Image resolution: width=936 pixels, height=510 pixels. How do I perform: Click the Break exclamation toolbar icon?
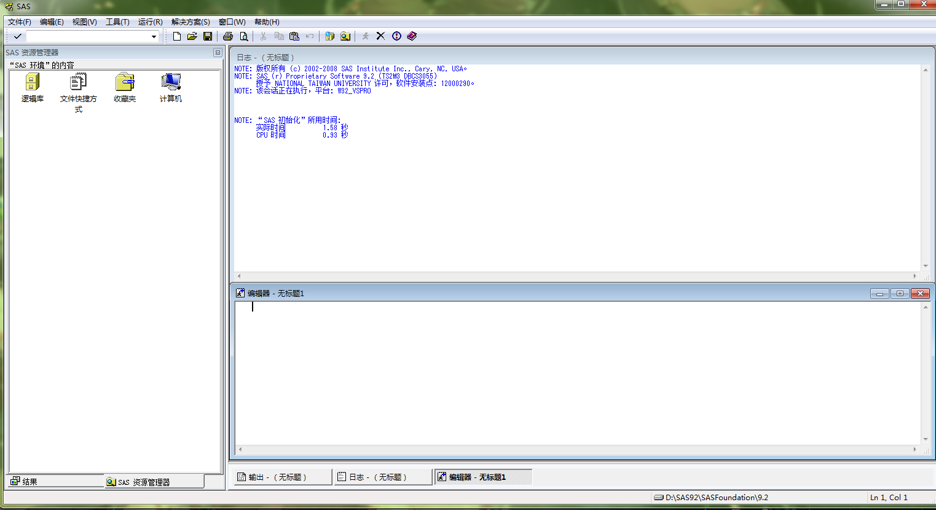(x=397, y=36)
